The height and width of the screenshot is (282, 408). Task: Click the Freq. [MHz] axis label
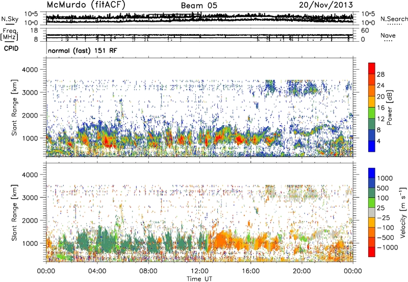9,35
